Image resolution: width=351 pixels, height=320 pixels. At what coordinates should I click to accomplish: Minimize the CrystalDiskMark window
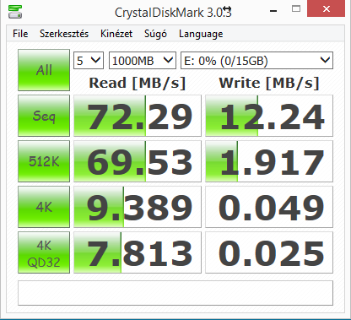pyautogui.click(x=273, y=10)
